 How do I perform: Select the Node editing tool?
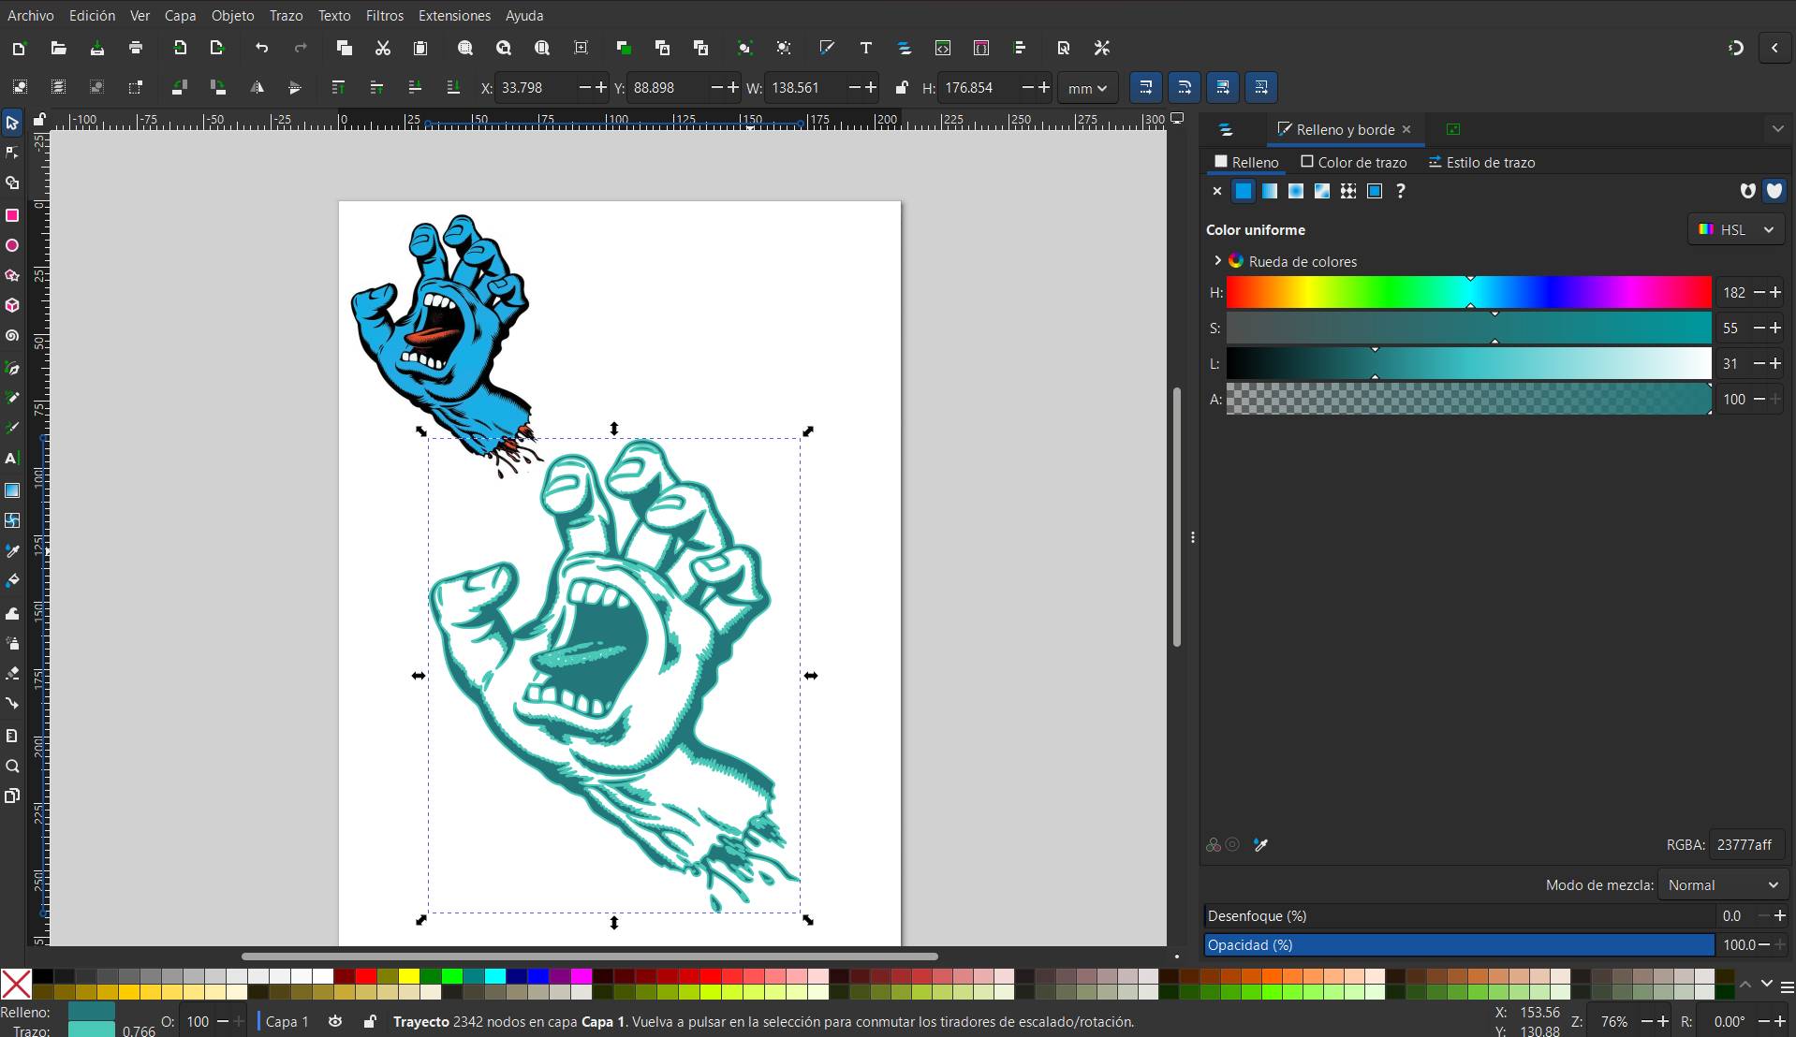click(12, 153)
